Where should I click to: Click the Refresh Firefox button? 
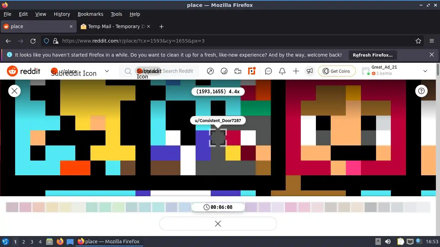pos(373,55)
